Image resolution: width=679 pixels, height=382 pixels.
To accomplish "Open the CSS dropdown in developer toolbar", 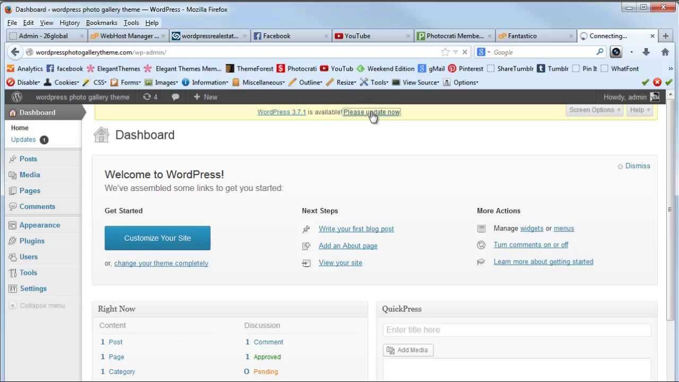I will coord(94,82).
